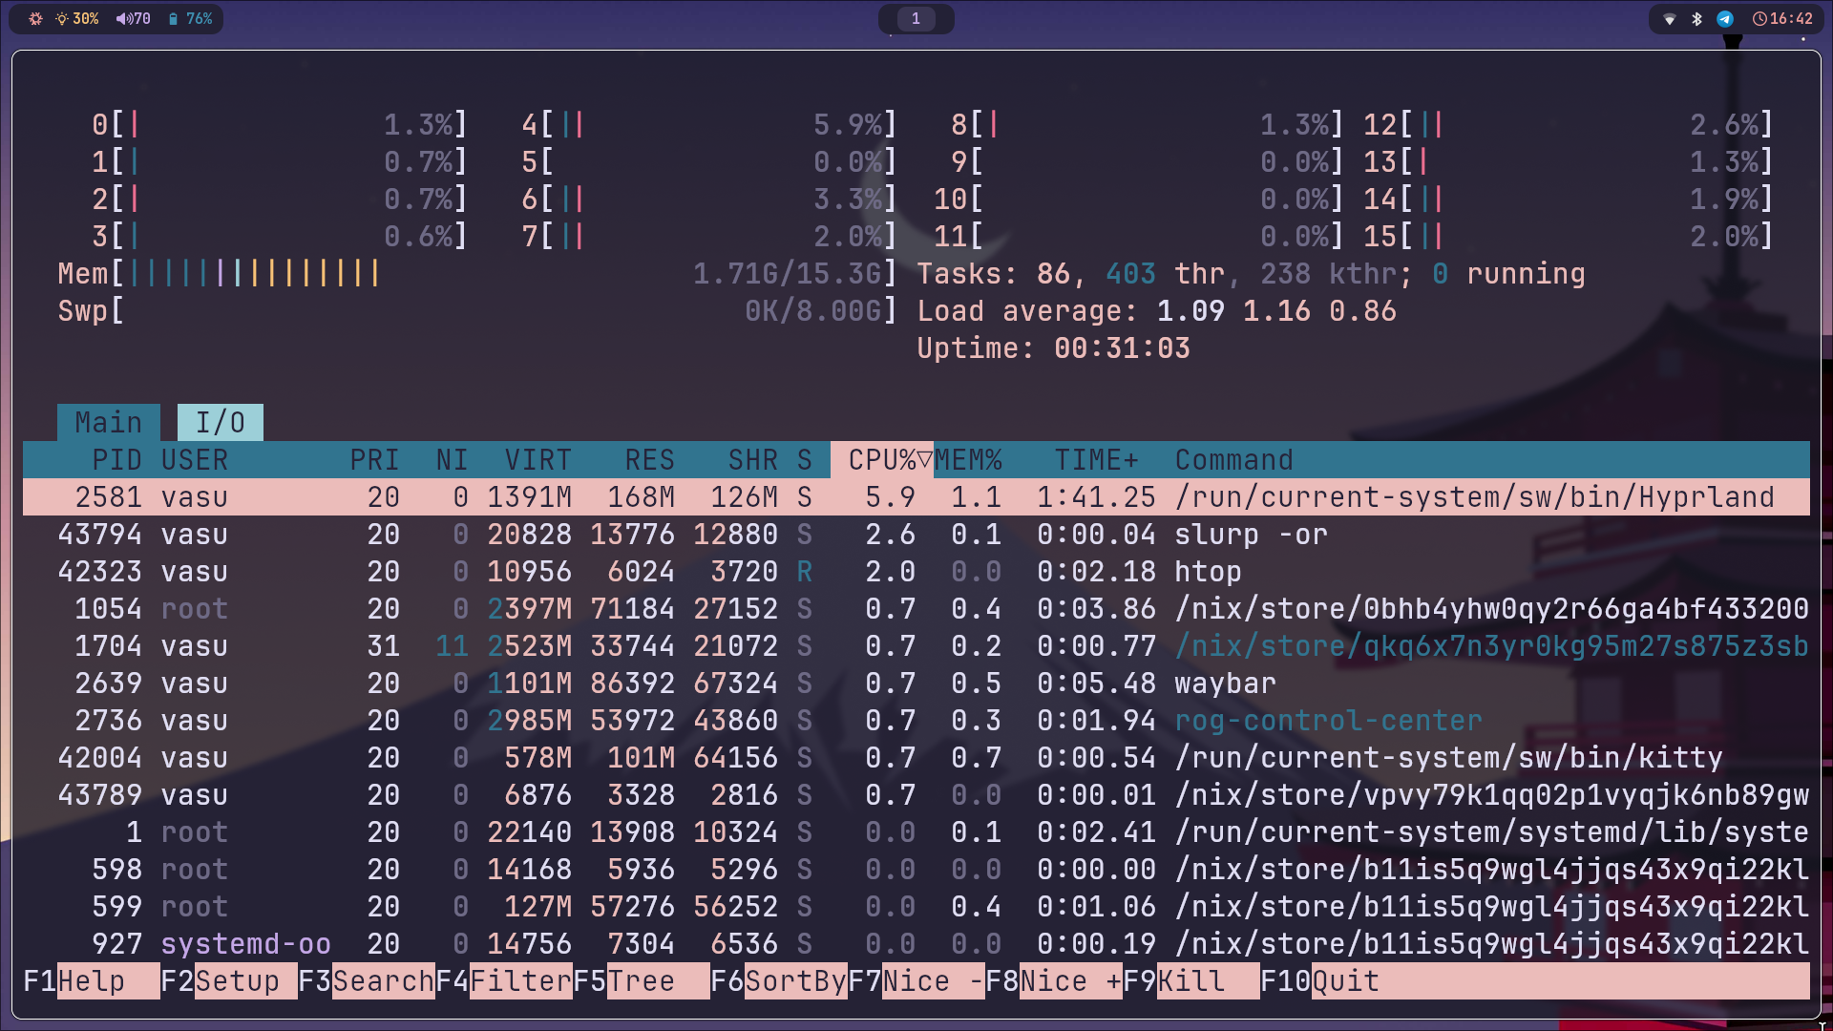1833x1031 pixels.
Task: Sort by the CPU% column header
Action: (x=881, y=460)
